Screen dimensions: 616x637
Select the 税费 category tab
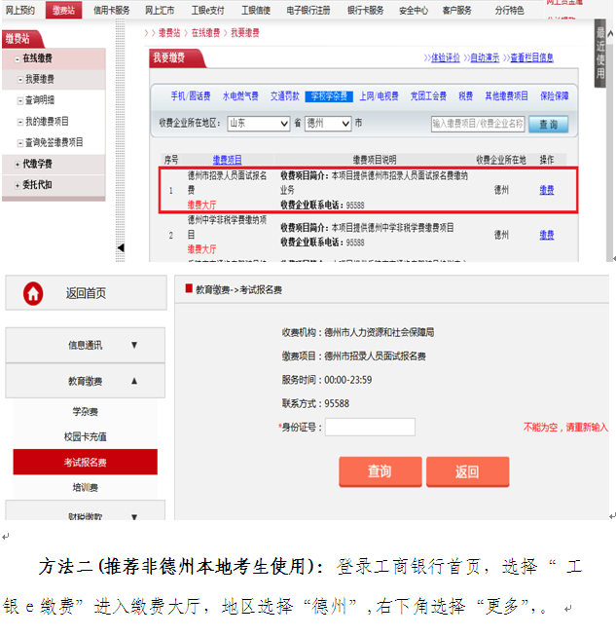coord(465,96)
